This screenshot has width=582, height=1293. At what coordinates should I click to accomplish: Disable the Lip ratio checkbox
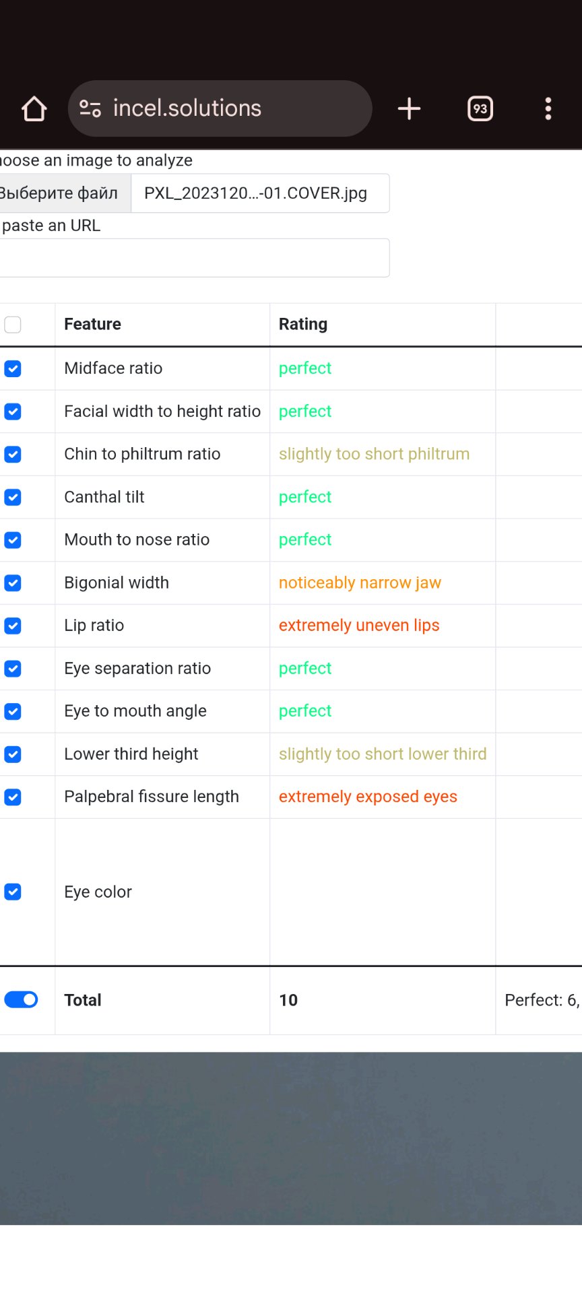click(x=13, y=626)
